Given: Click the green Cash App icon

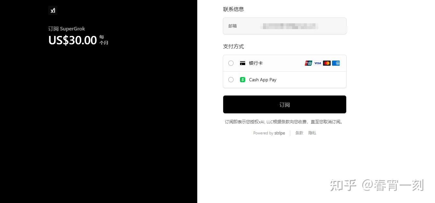Looking at the screenshot, I should pyautogui.click(x=242, y=80).
